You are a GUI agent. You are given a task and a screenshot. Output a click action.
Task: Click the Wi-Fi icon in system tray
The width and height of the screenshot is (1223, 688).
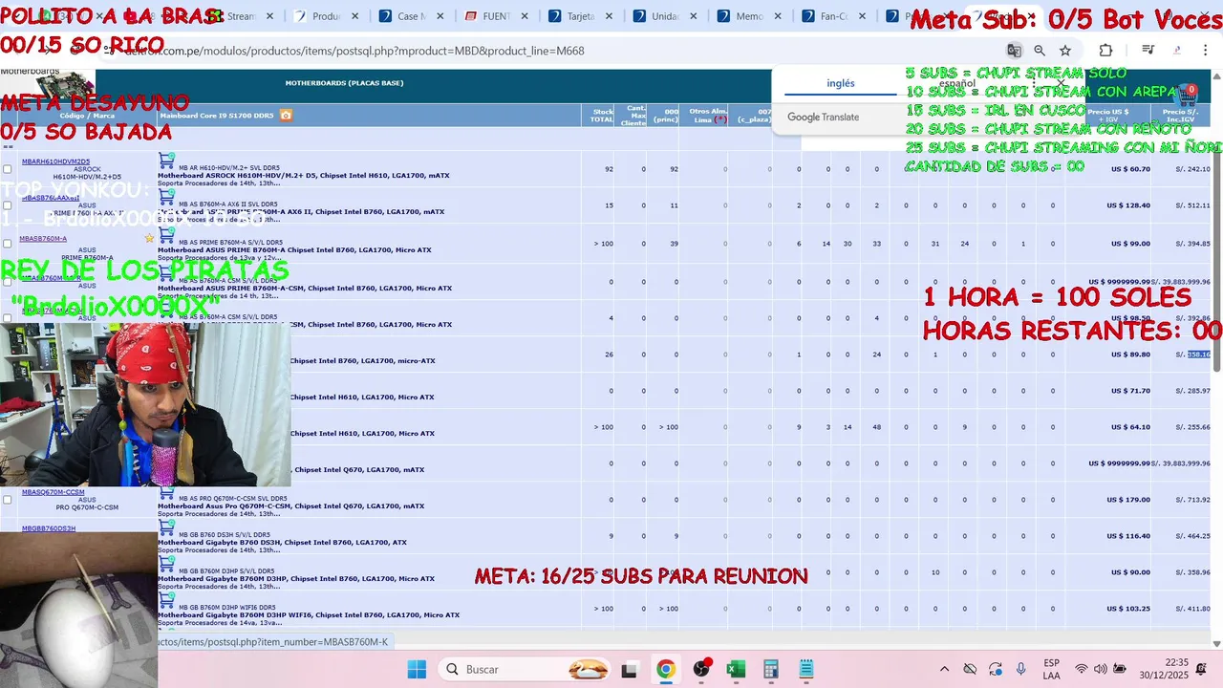pyautogui.click(x=1082, y=669)
